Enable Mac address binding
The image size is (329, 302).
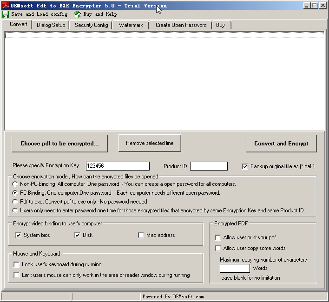click(x=141, y=235)
